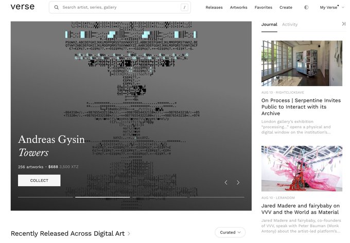Click the 256 artworks text
350x243 pixels.
(31, 167)
